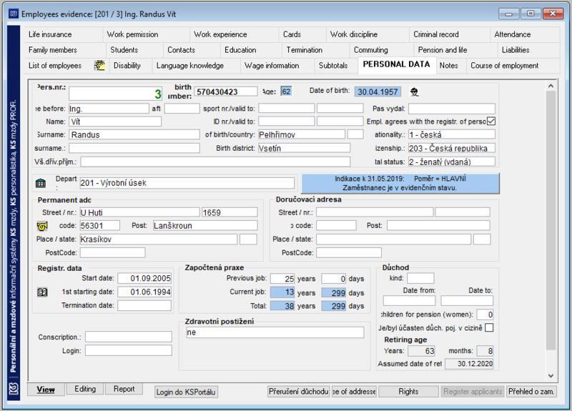This screenshot has height=411, width=572.
Task: Click the Důchod kind field
Action: (420, 279)
